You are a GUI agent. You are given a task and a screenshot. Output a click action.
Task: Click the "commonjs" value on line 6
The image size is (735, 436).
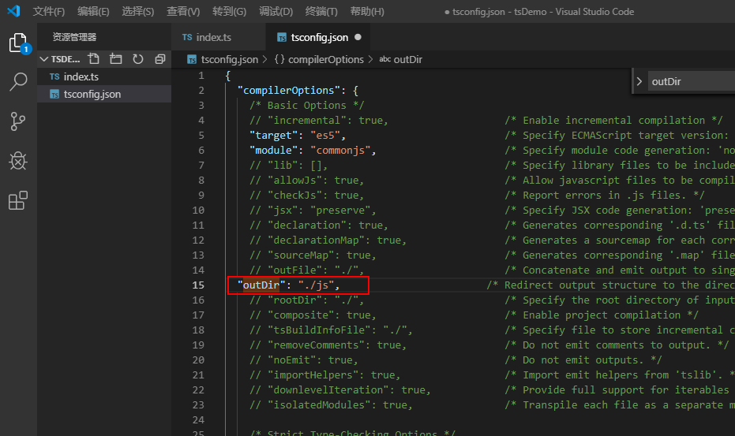pos(340,151)
